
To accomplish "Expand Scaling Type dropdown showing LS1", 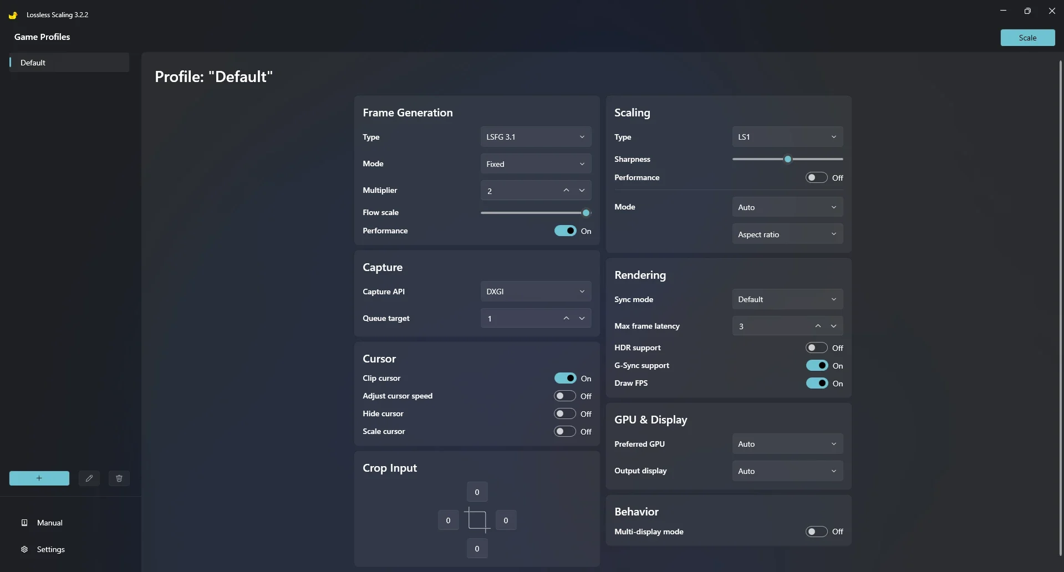I will (787, 137).
